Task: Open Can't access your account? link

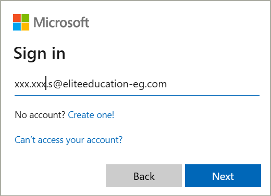Action: [x=69, y=140]
